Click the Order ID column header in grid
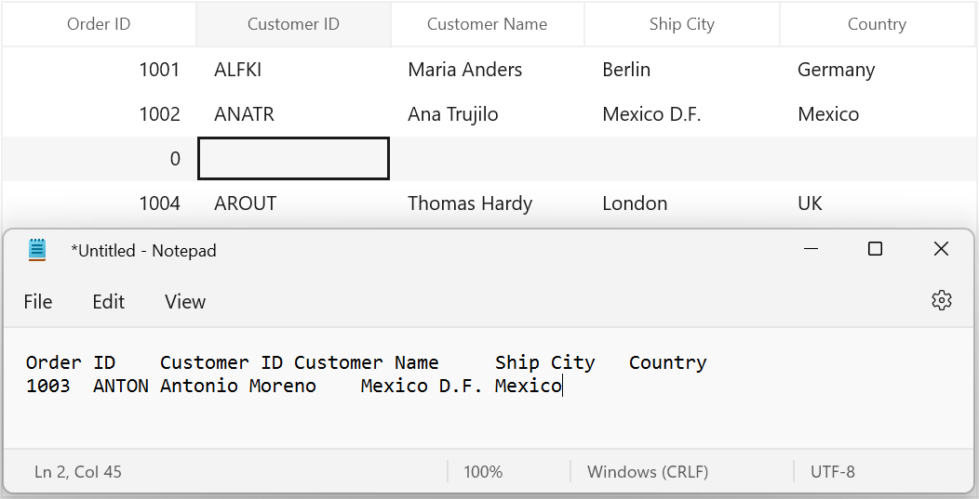The image size is (979, 499). (99, 24)
